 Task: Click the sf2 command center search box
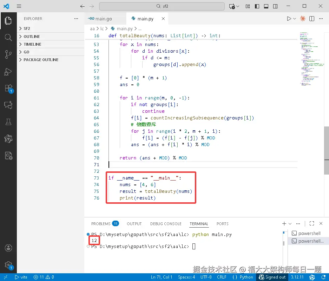tap(162, 6)
